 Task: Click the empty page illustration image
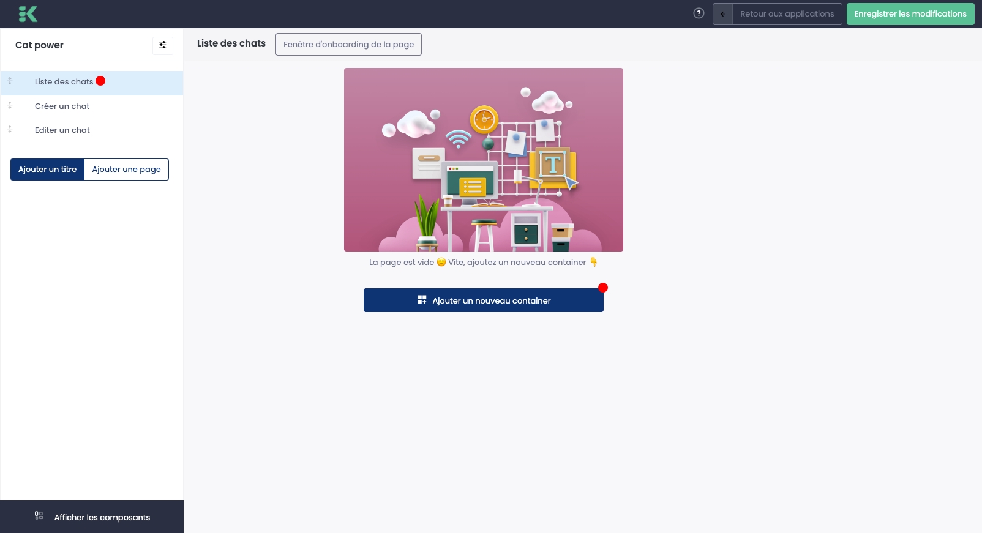pos(483,160)
